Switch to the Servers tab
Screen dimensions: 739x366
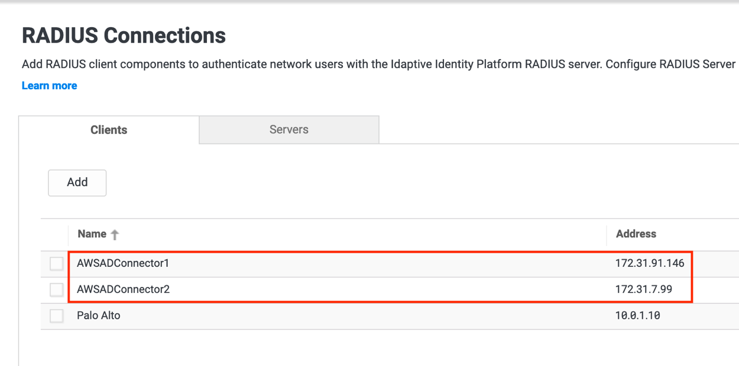click(x=289, y=129)
